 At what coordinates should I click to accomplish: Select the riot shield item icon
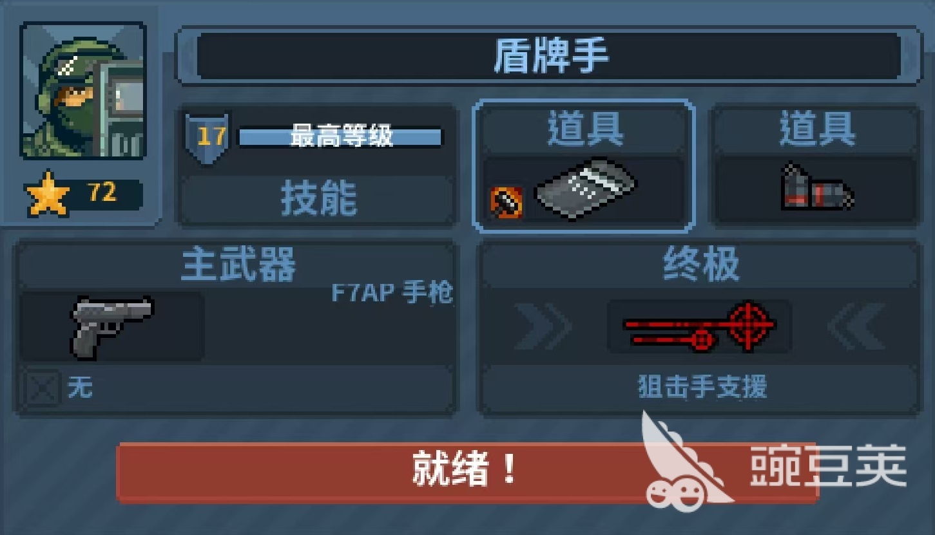(585, 187)
